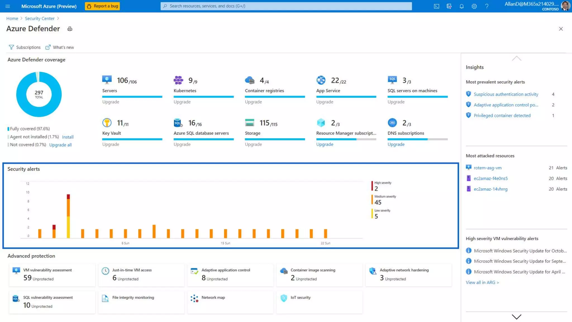Open the Key Vault coverage icon
Viewport: 572px width, 322px height.
pos(107,123)
